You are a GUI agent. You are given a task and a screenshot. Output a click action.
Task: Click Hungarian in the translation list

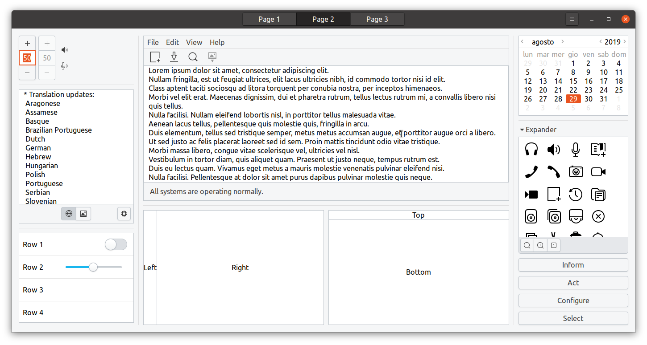[41, 166]
